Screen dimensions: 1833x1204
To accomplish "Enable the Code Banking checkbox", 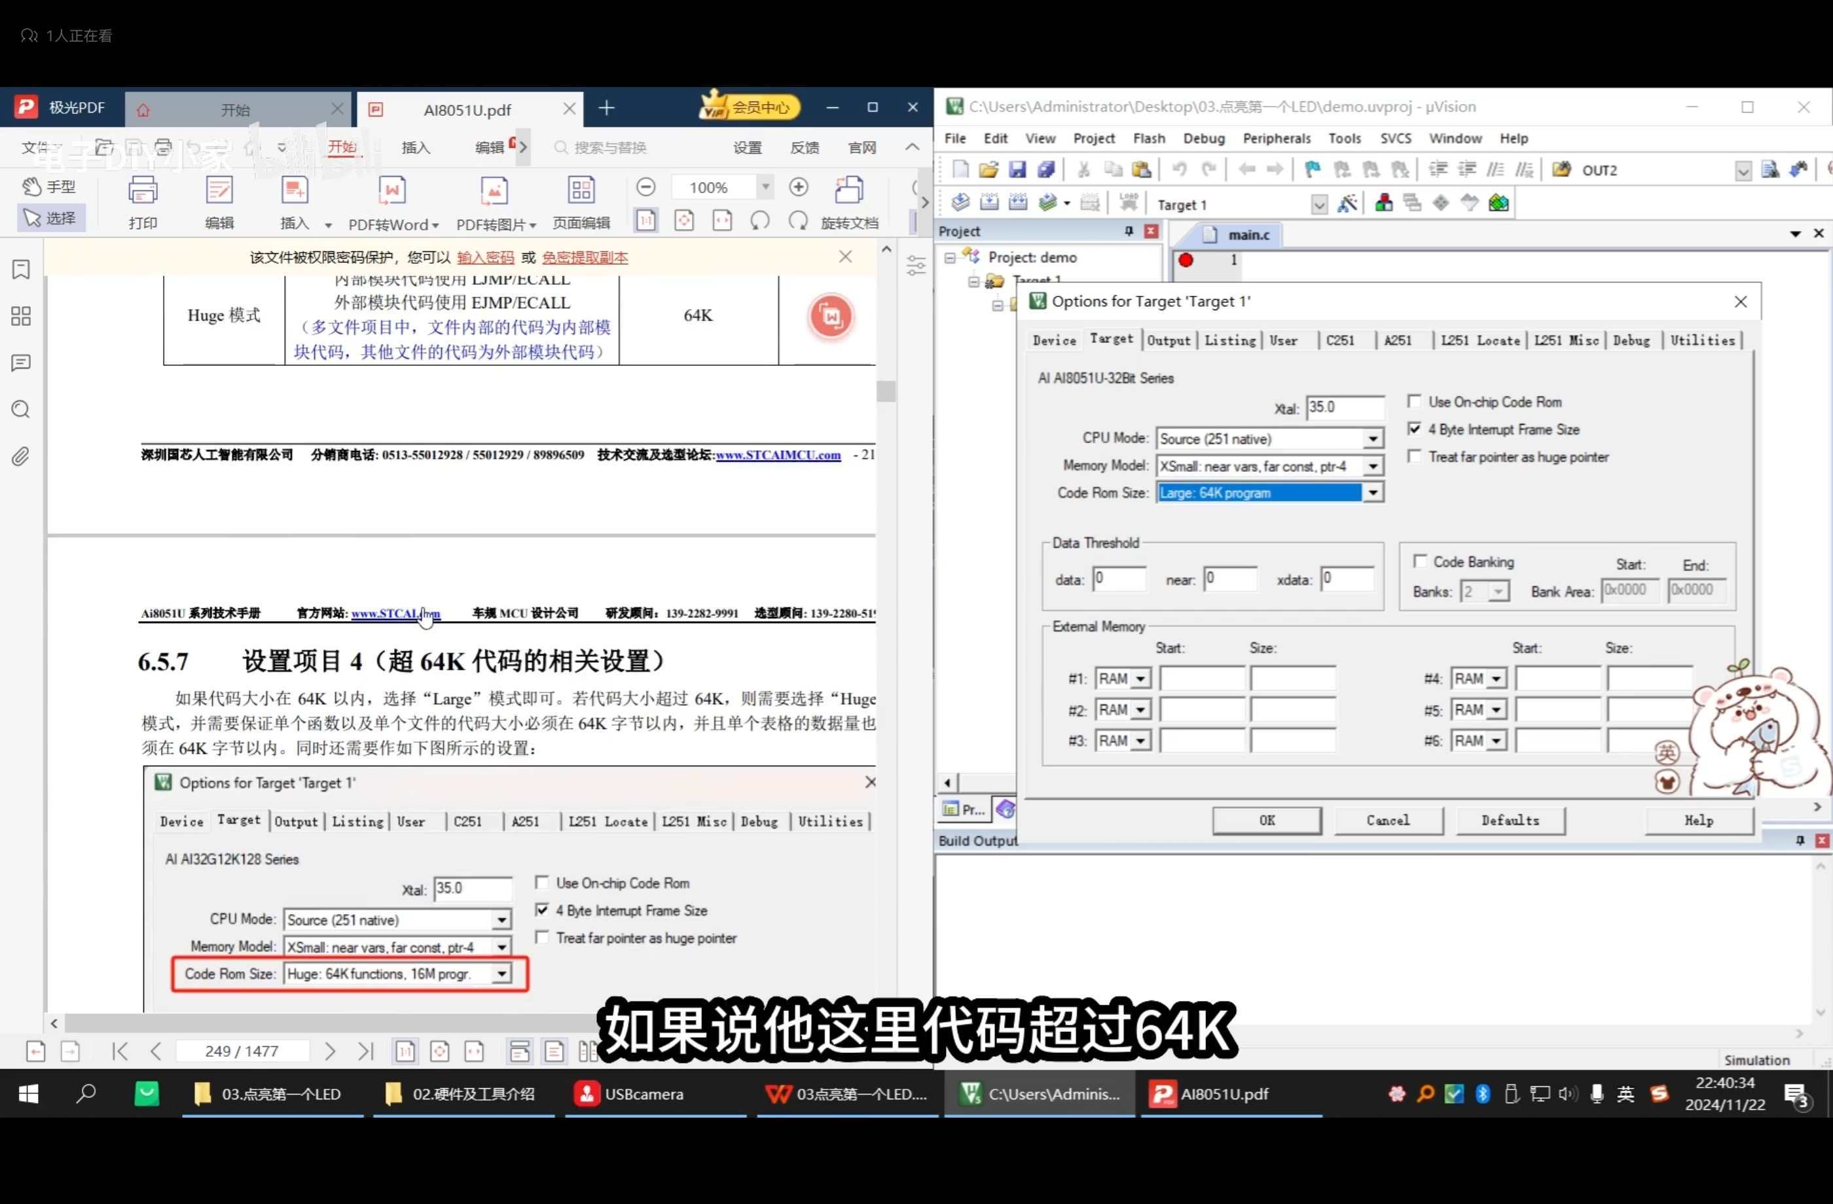I will point(1421,561).
